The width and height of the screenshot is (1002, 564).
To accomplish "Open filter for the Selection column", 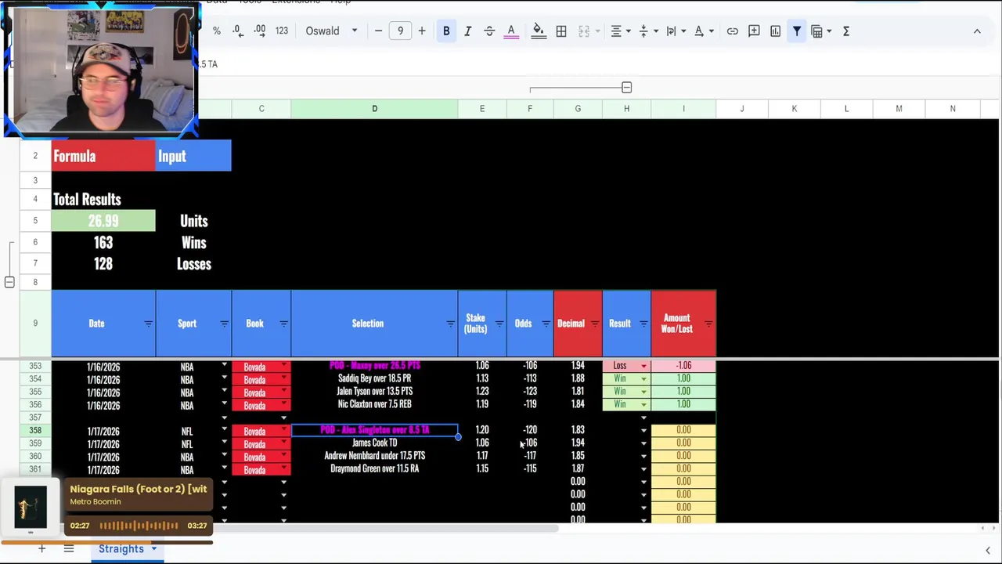I will [x=450, y=324].
